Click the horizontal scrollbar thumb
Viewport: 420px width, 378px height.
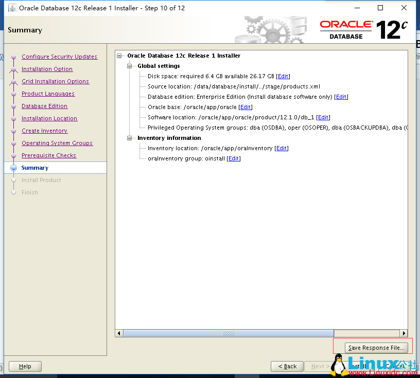228,333
